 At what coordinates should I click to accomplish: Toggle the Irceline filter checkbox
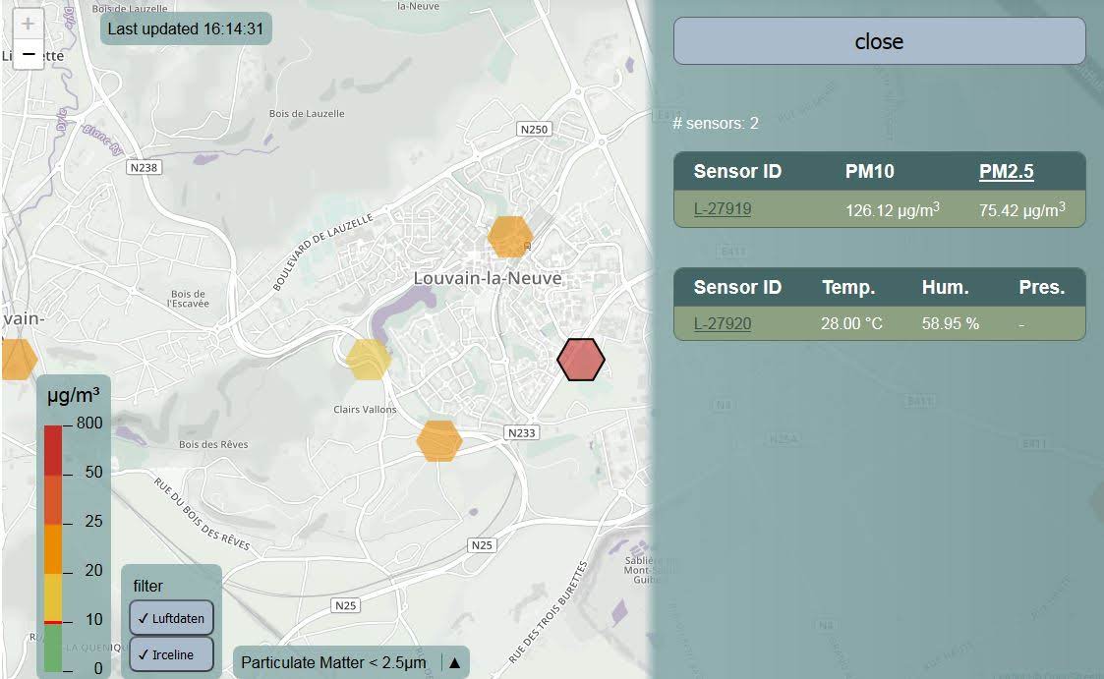[171, 654]
